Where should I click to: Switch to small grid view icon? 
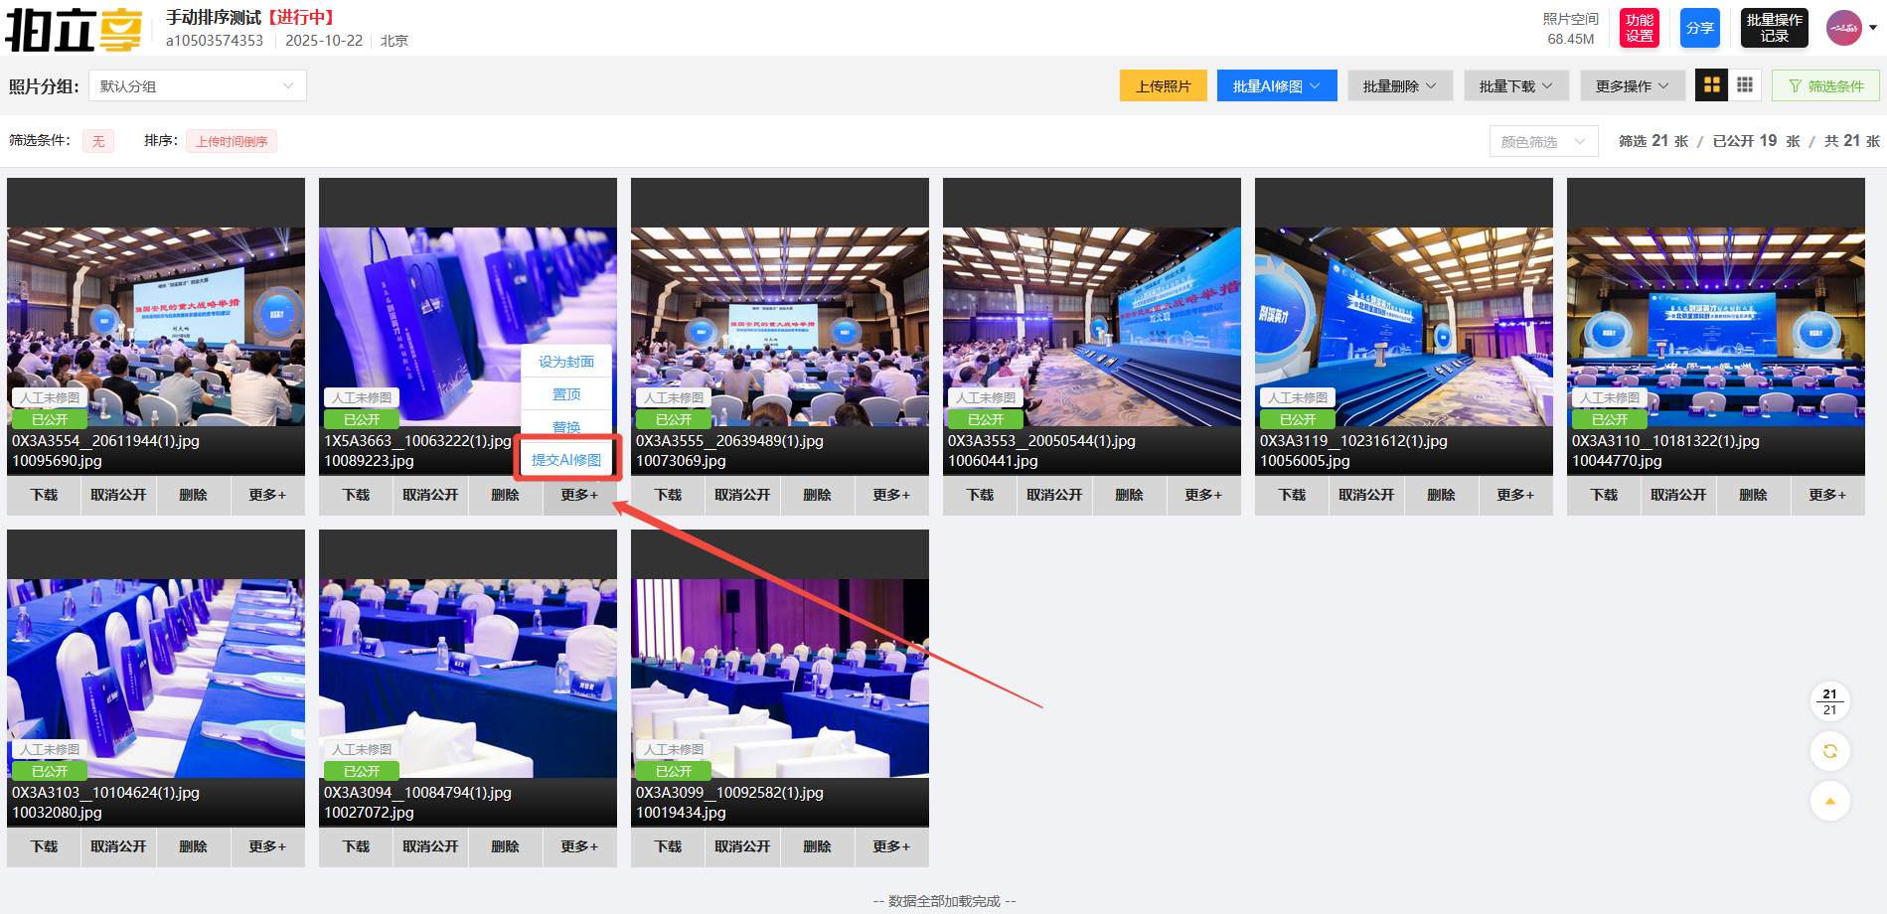pyautogui.click(x=1745, y=85)
